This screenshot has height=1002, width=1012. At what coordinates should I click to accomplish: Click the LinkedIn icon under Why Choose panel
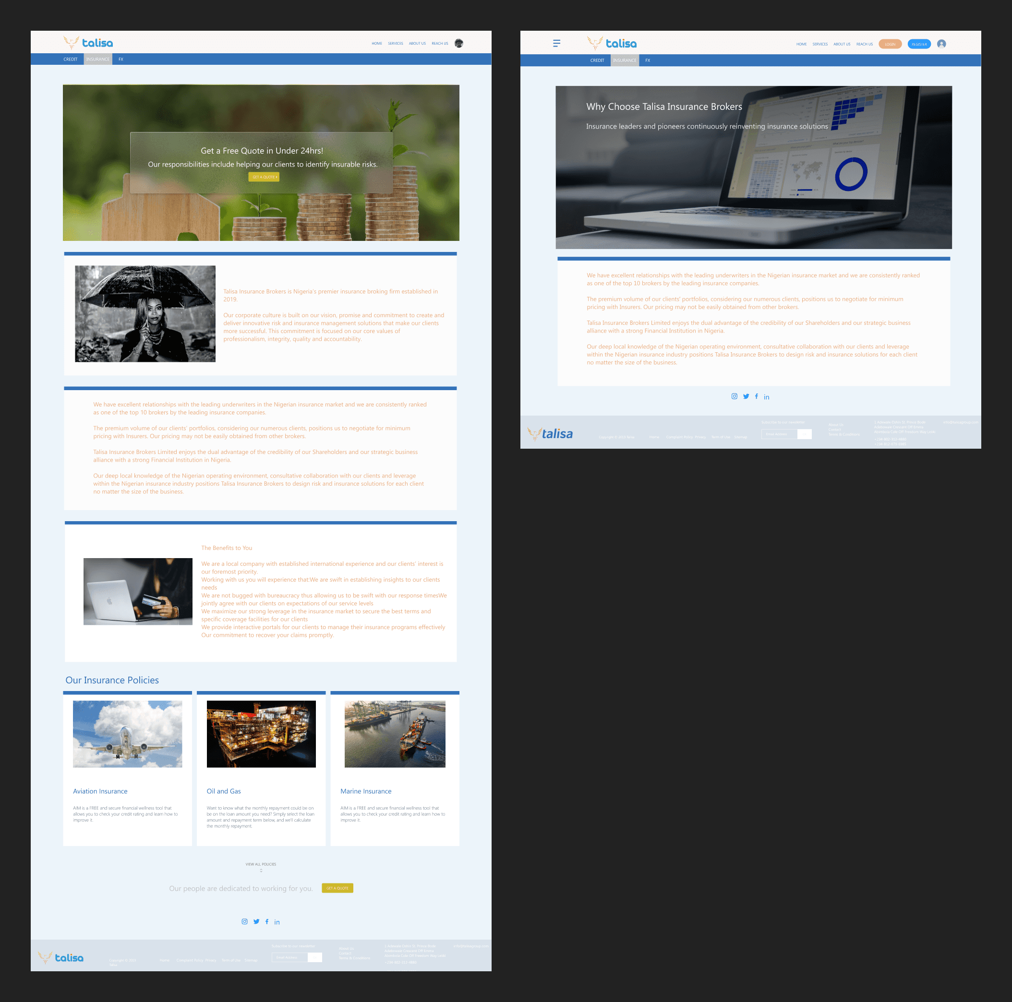click(766, 397)
